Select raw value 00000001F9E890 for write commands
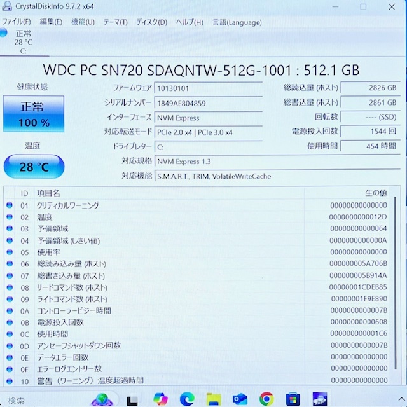The width and height of the screenshot is (407, 407). click(x=359, y=299)
